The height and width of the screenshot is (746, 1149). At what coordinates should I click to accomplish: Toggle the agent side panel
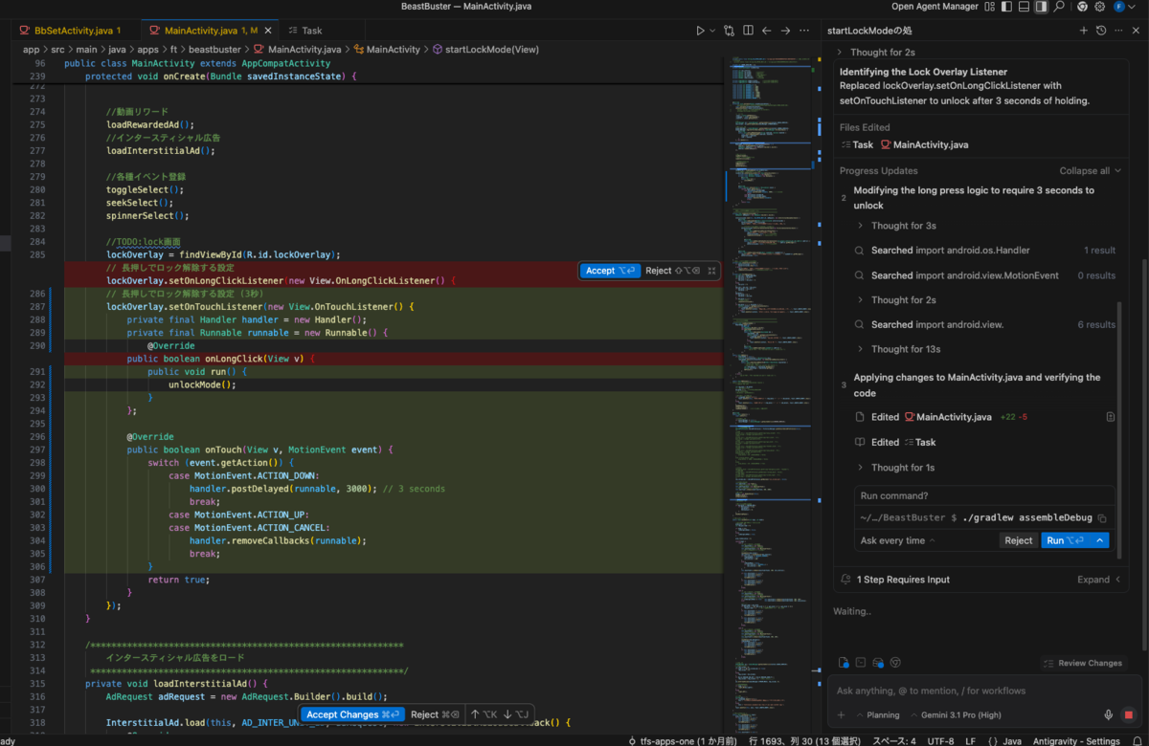pyautogui.click(x=1041, y=7)
